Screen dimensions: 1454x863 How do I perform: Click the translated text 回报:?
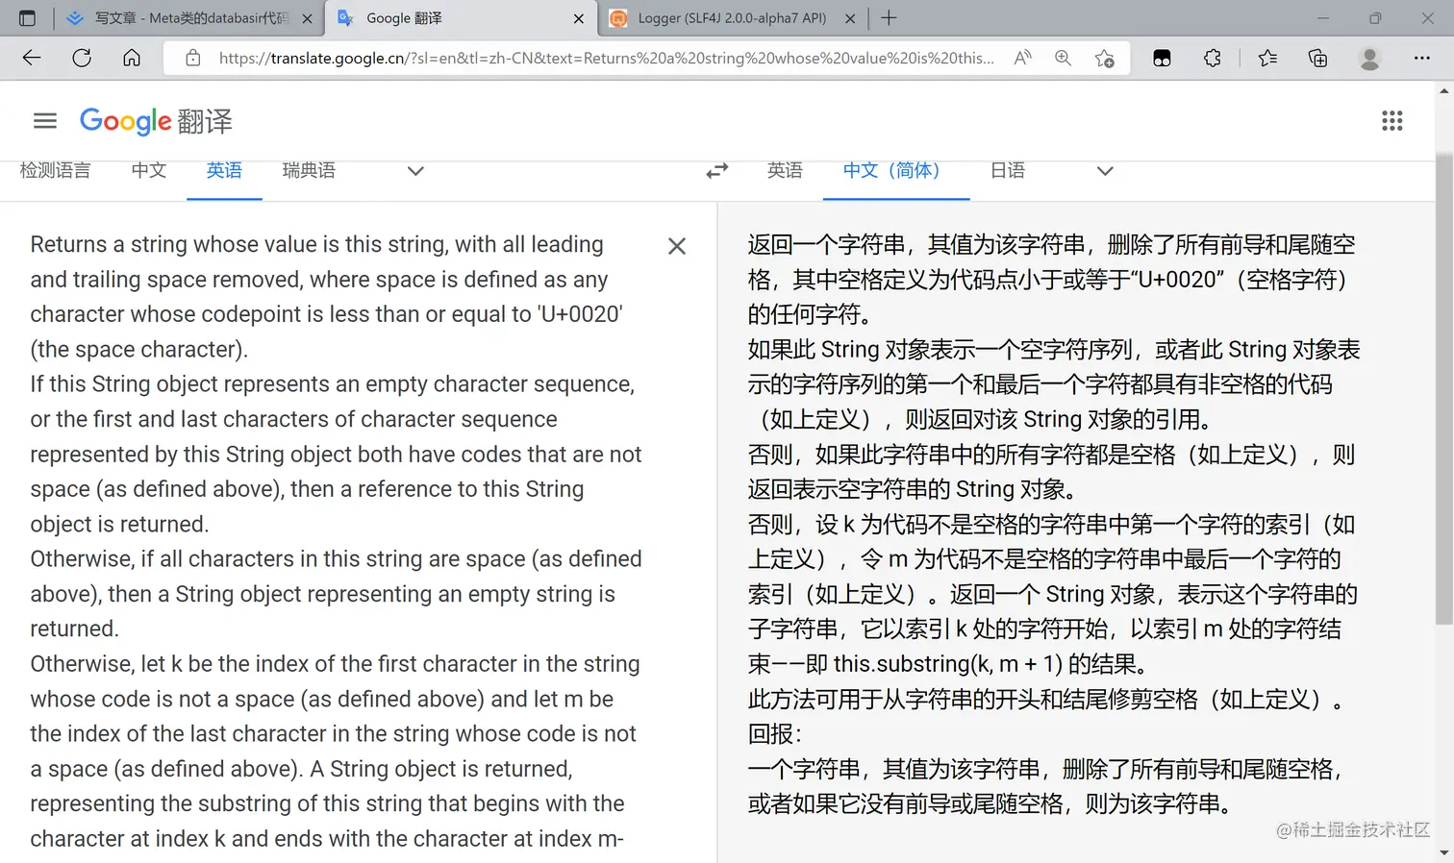(775, 734)
